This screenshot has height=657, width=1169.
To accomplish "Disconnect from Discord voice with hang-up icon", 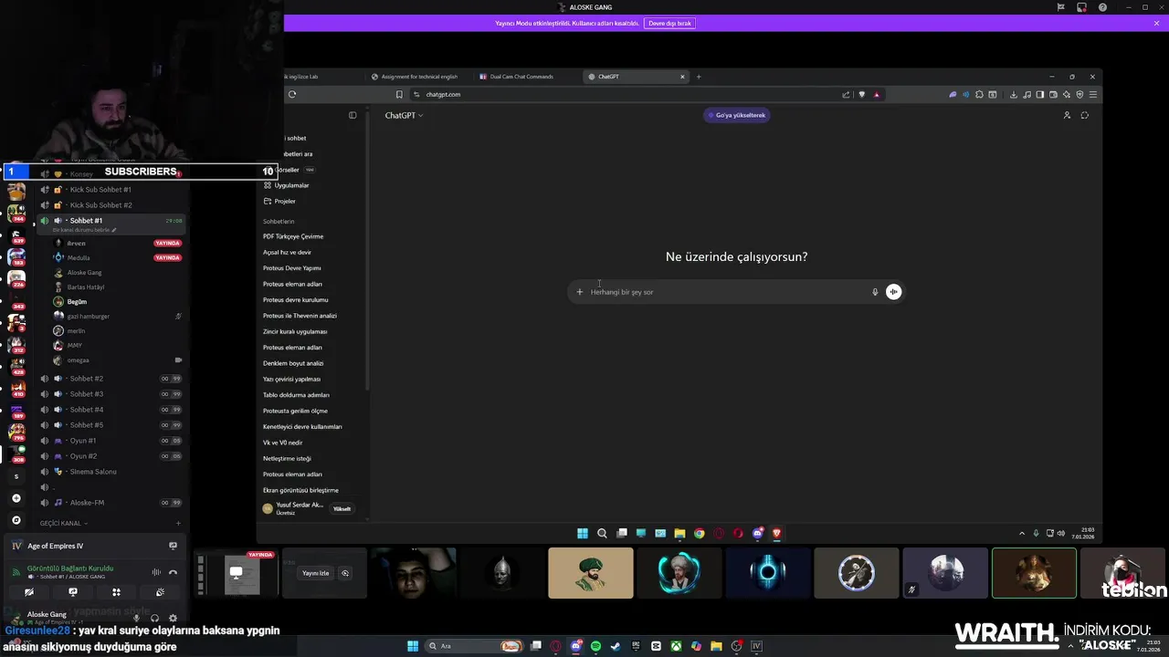I will 173,572.
